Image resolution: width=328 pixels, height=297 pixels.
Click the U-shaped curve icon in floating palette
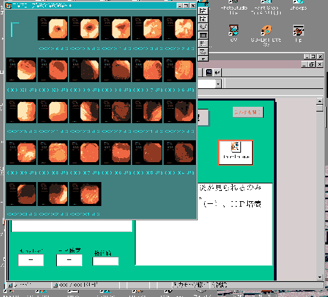click(x=203, y=27)
